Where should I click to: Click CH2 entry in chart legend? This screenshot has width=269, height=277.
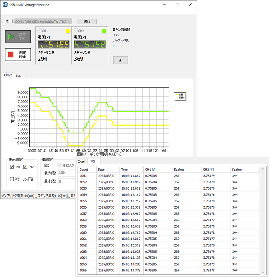180,98
